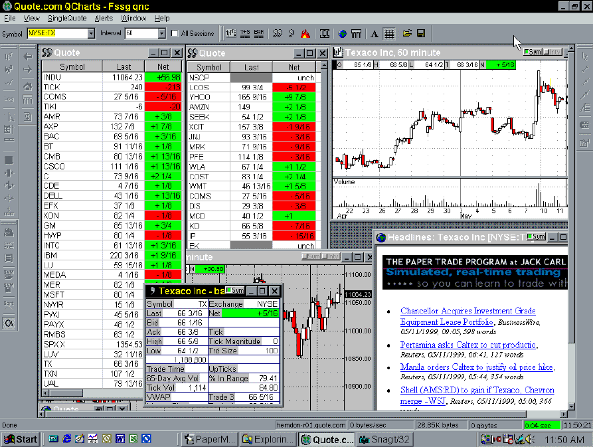Click the SnagIt/32 taskbar button
The image size is (593, 447).
pos(384,440)
